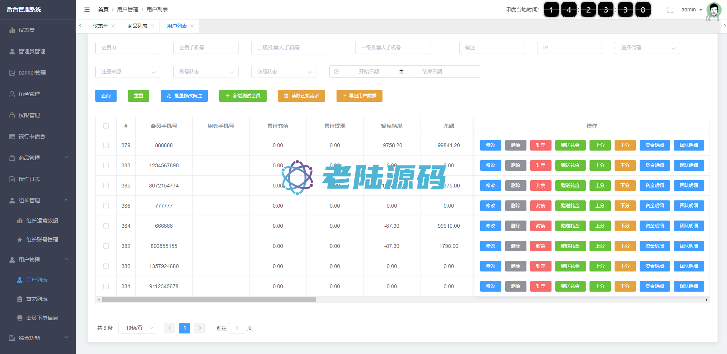Click 封禁 for user 888888
This screenshot has height=354, width=727.
541,145
